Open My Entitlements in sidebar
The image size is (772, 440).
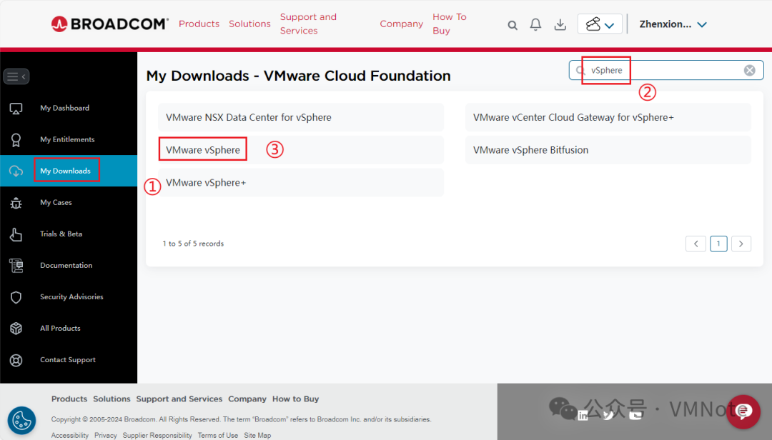coord(67,139)
